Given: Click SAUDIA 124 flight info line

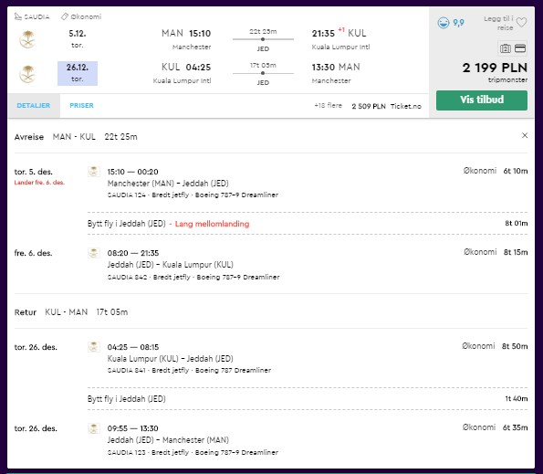Looking at the screenshot, I should 193,195.
